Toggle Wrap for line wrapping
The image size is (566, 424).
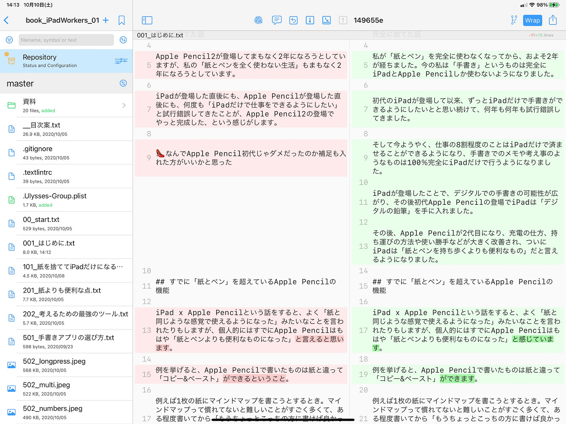532,20
